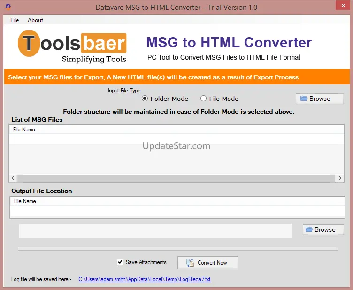Click the 'Input File Type' label
Screen dimensions: 353x290
coord(124,91)
